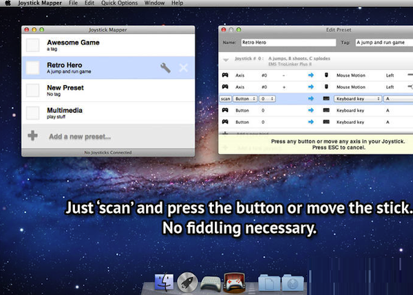
Task: Enable the Retro Hero preset checkbox
Action: 33,67
